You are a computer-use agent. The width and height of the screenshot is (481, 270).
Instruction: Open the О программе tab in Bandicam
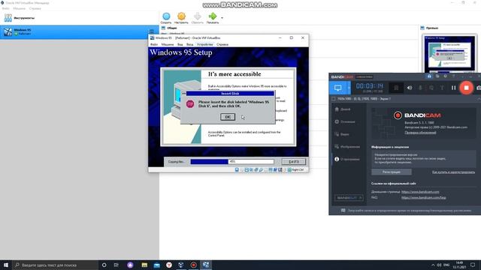[348, 160]
